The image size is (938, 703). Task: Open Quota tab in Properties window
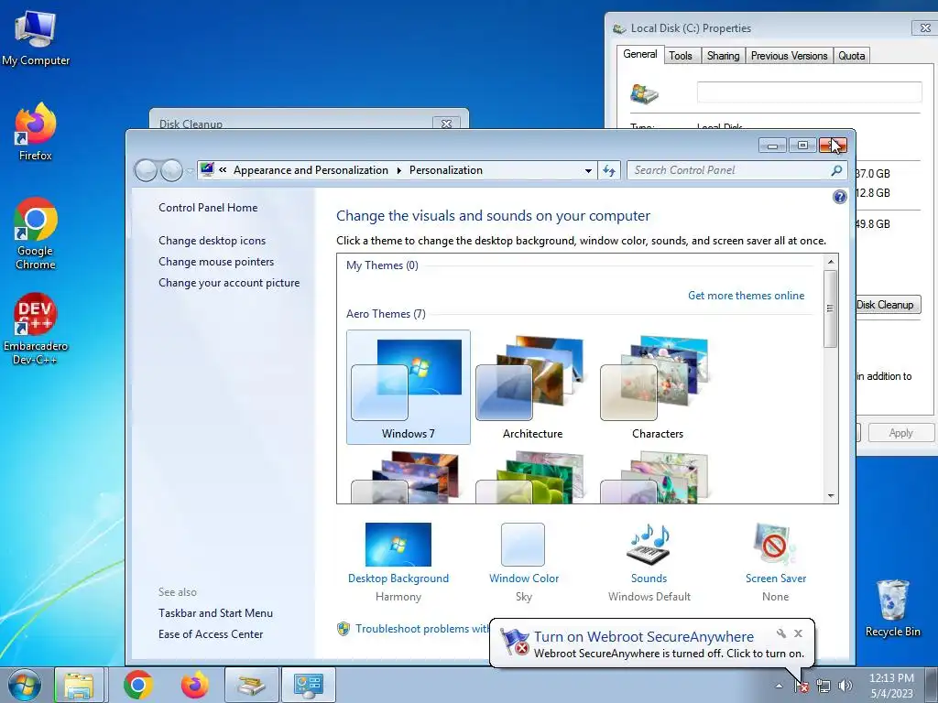(851, 56)
